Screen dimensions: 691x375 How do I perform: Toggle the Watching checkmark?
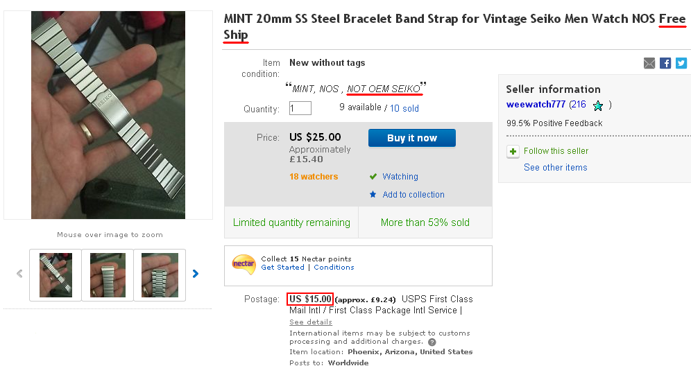tap(373, 177)
